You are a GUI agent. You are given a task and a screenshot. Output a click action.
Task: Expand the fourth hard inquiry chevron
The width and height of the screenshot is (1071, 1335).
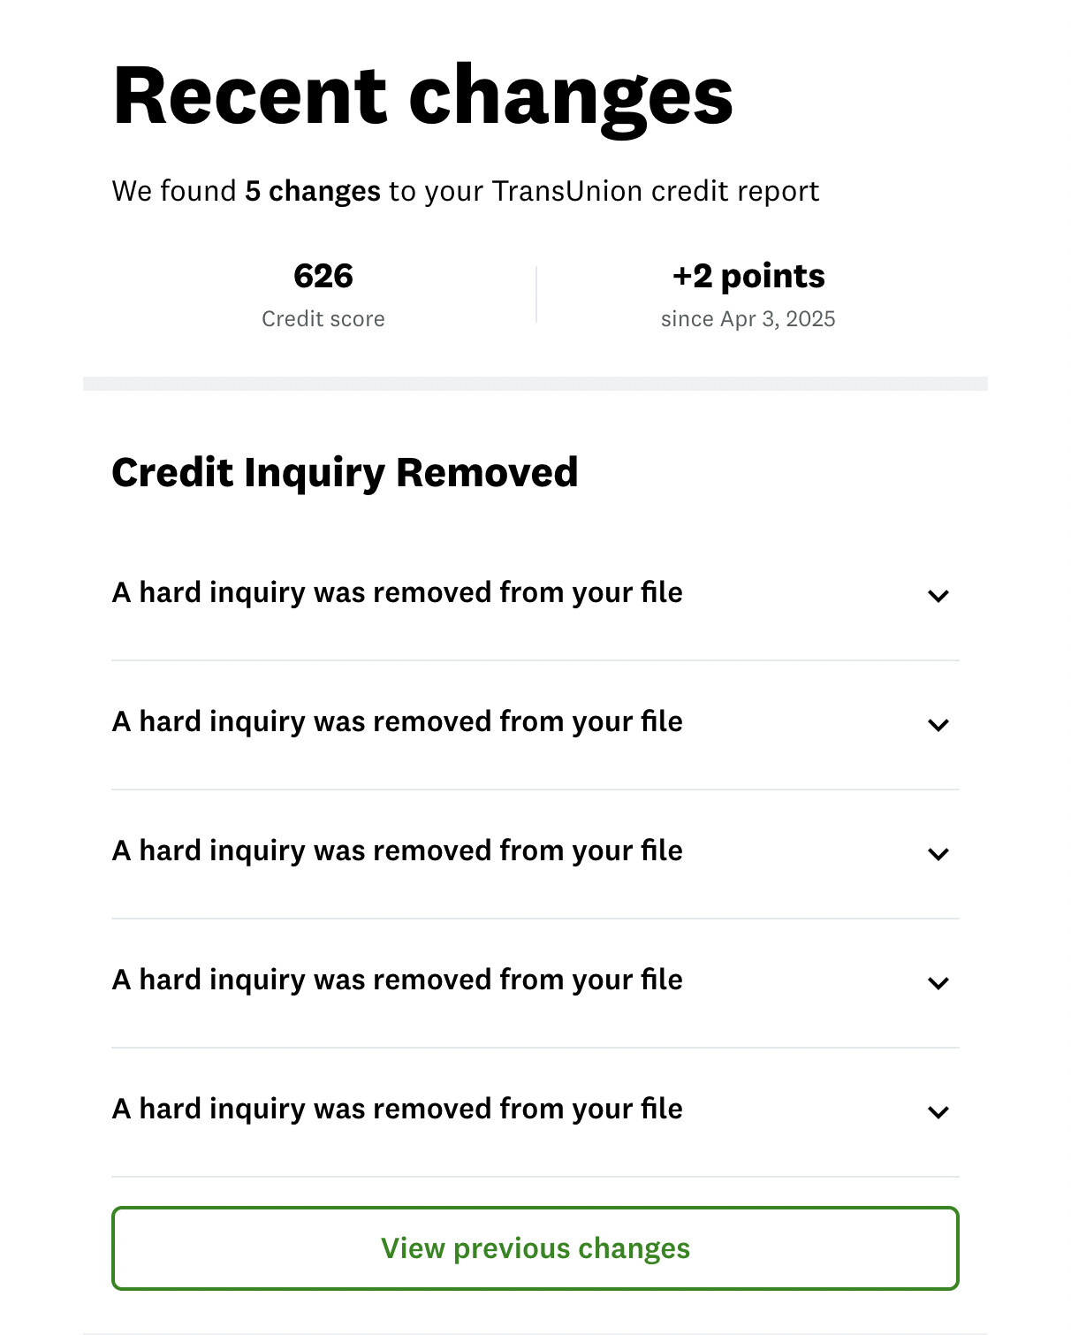938,983
